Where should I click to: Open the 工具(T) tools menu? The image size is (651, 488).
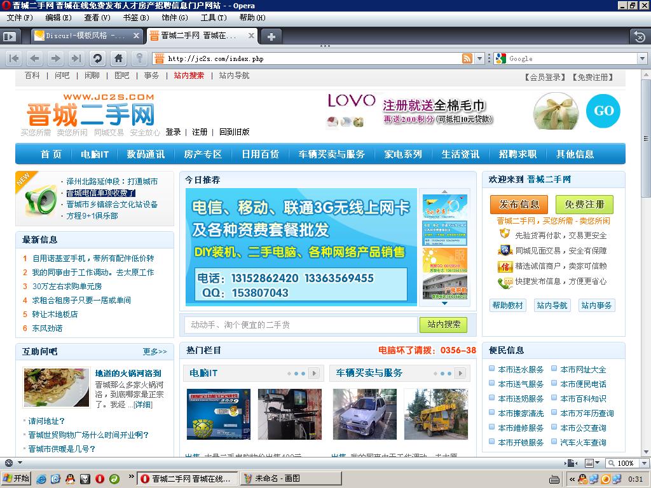tap(214, 17)
